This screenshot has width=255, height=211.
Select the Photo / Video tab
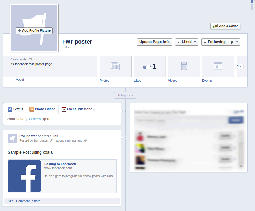[42, 109]
